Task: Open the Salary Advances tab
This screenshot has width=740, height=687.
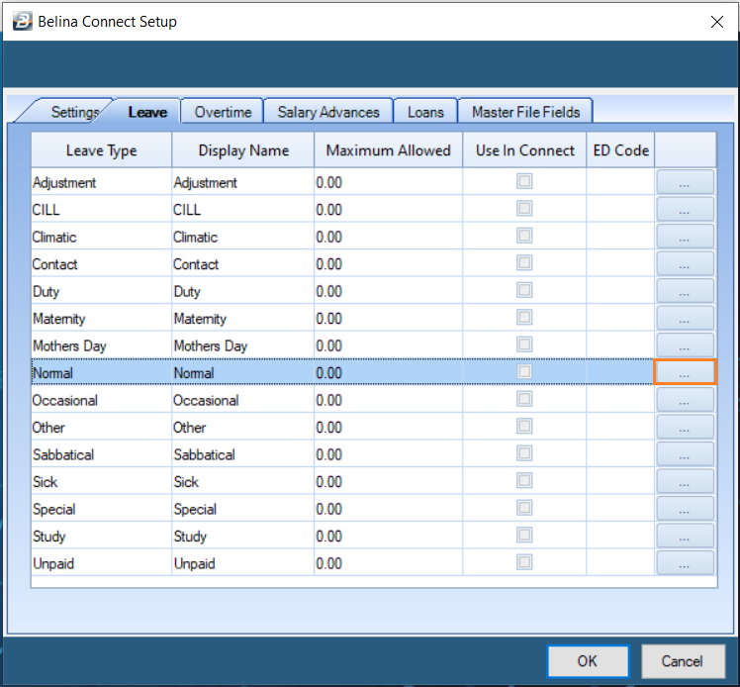Action: (x=328, y=112)
